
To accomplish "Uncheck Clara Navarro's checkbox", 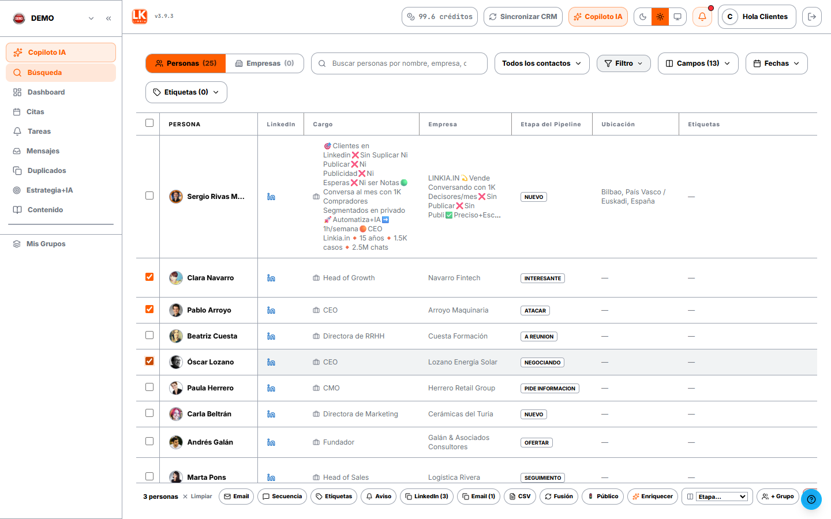I will [x=149, y=277].
